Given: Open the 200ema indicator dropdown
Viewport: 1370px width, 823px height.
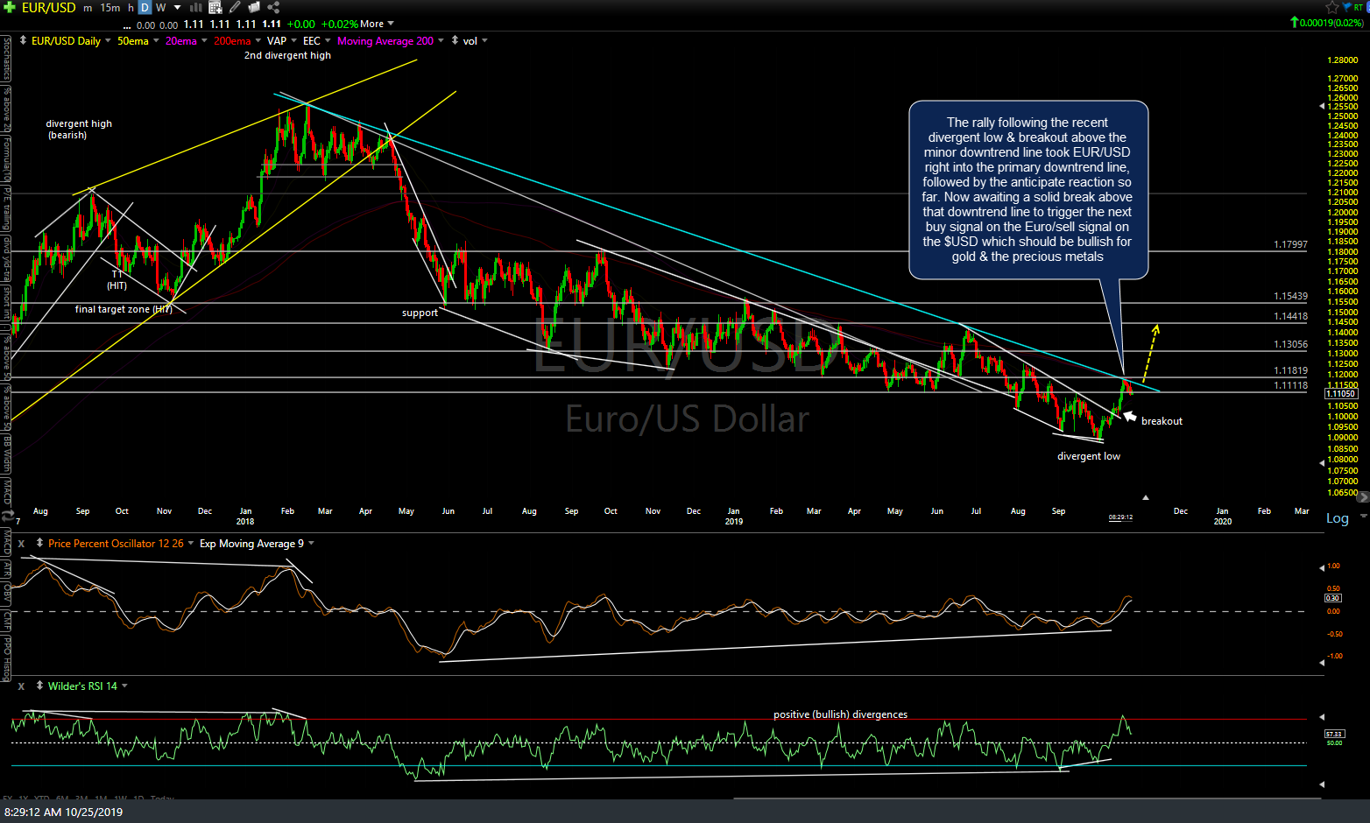Looking at the screenshot, I should point(258,41).
